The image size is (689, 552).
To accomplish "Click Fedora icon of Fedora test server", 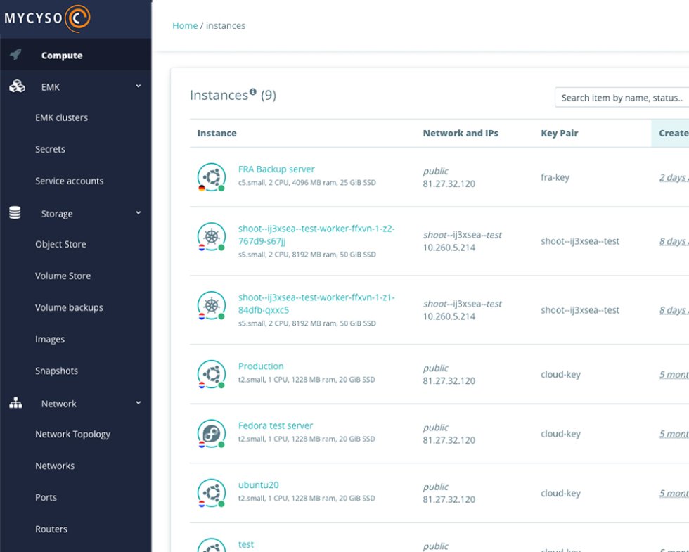I will [x=212, y=434].
